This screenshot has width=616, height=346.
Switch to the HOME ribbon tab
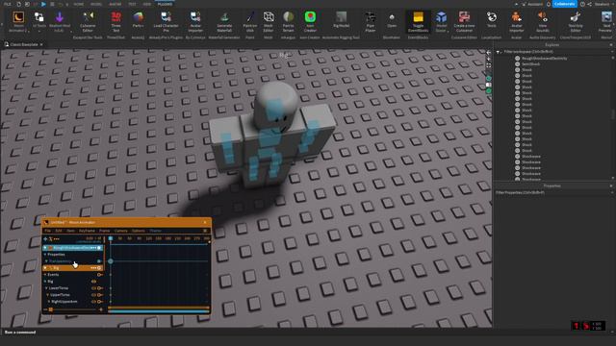pos(79,4)
